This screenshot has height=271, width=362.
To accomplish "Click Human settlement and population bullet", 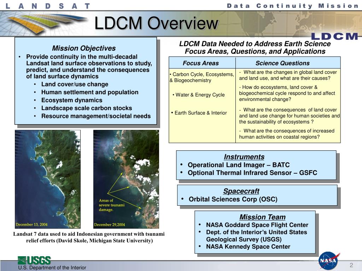I will coord(90,92).
